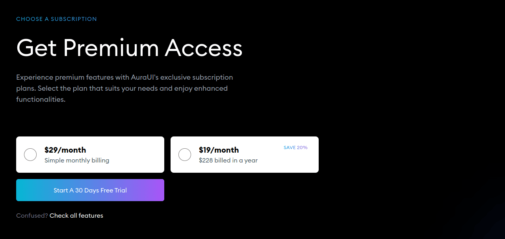Click the $228 billed in a year text
This screenshot has height=239, width=505.
click(x=228, y=161)
